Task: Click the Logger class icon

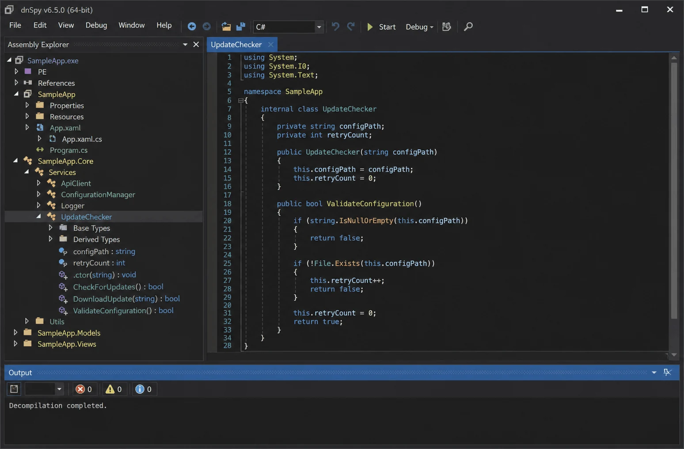Action: (51, 205)
